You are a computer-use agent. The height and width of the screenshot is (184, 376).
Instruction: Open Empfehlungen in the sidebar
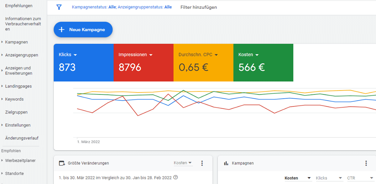pyautogui.click(x=19, y=6)
